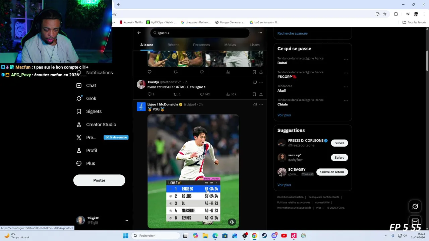Open the Plus menu in the sidebar
The width and height of the screenshot is (429, 241).
click(x=85, y=163)
